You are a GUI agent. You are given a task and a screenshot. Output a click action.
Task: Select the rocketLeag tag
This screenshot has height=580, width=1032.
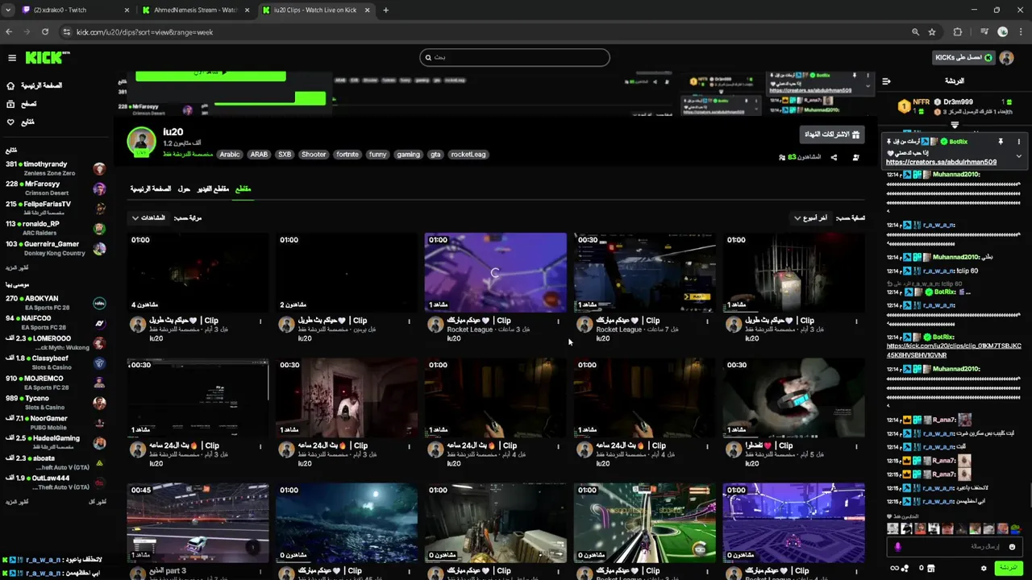(x=468, y=155)
